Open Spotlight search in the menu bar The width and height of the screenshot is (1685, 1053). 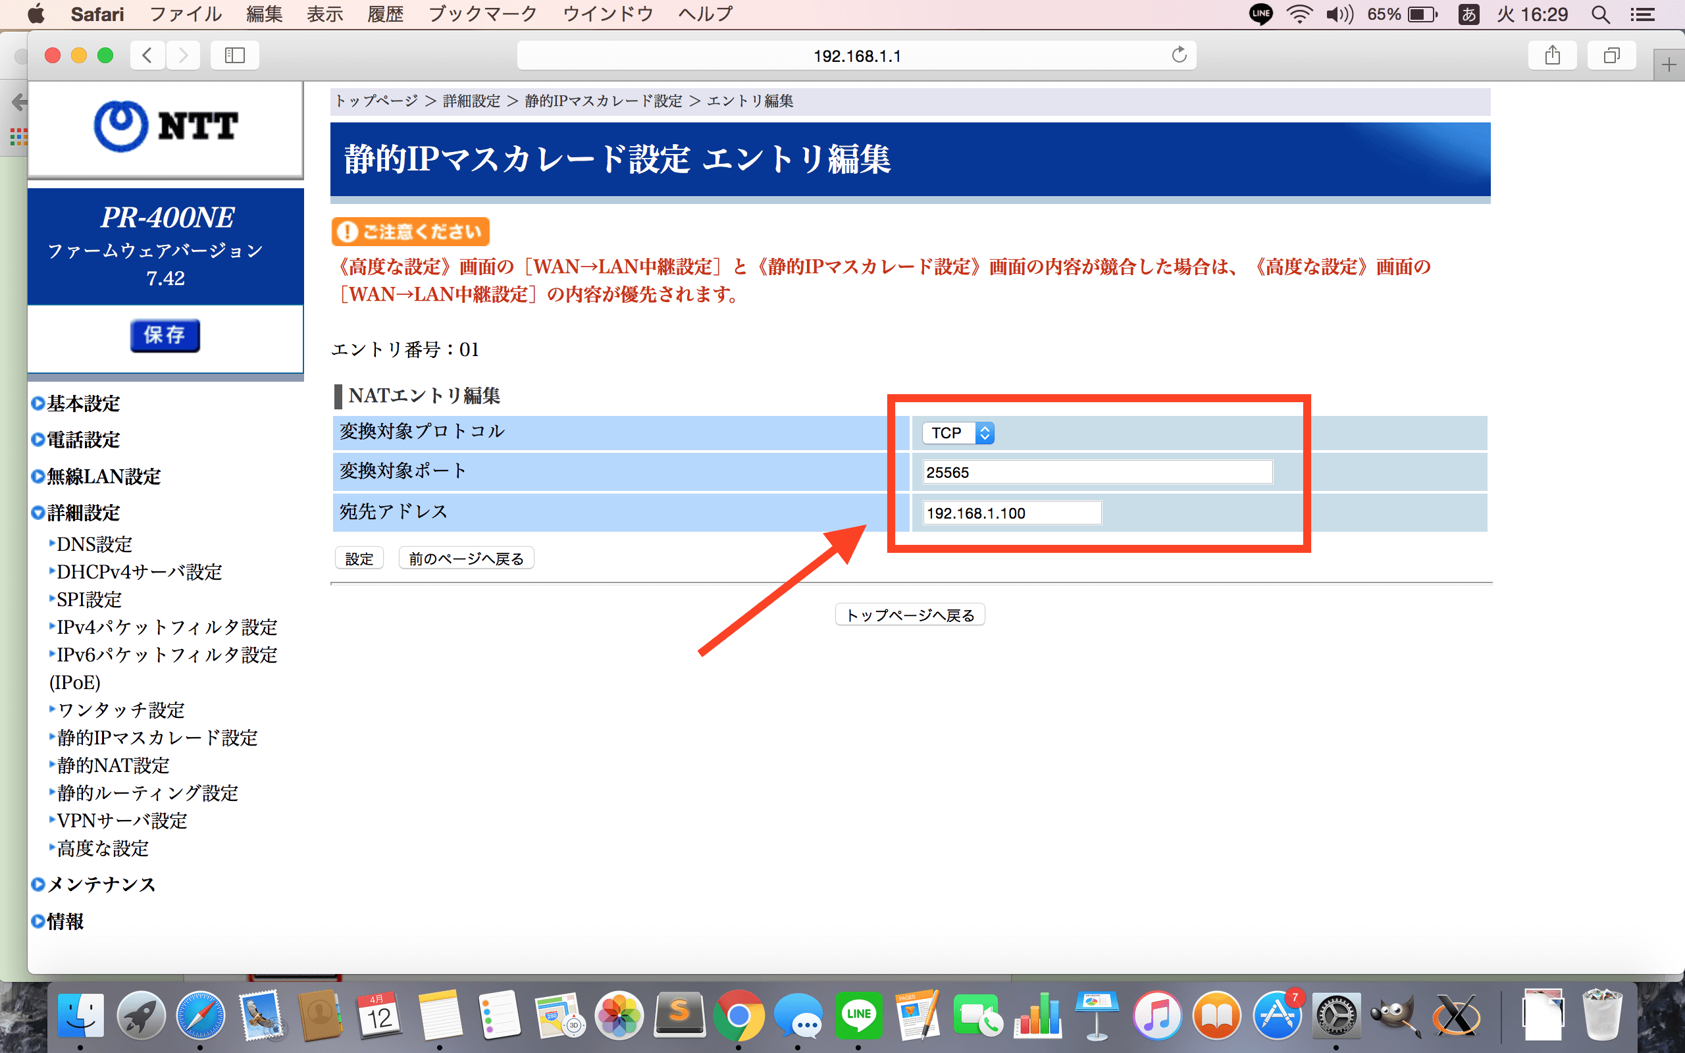[x=1600, y=14]
